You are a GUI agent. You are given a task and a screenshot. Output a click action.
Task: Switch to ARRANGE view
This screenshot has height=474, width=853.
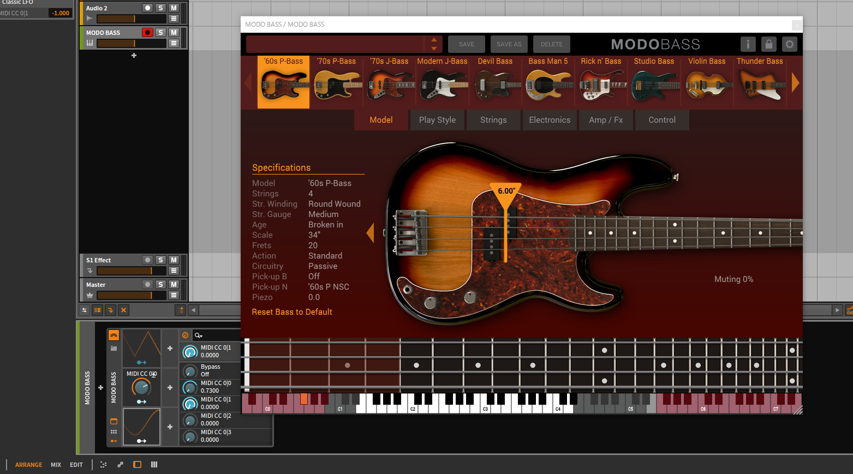pyautogui.click(x=28, y=465)
